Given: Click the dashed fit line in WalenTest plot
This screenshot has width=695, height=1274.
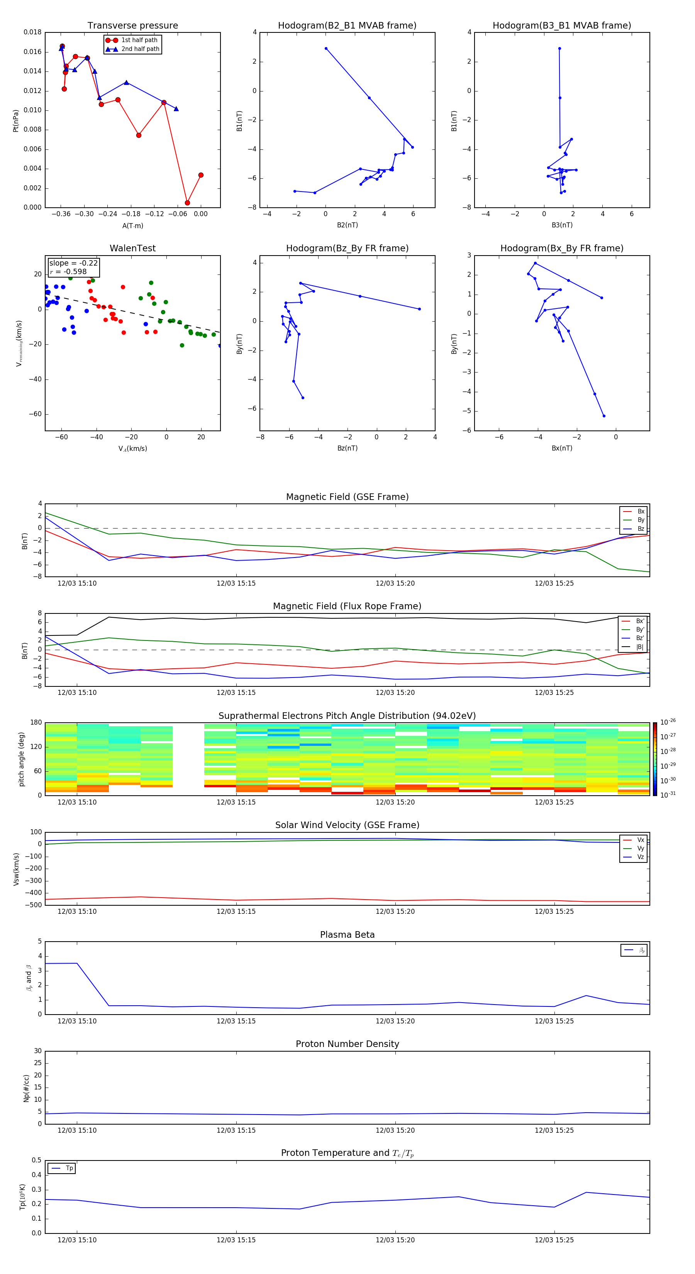Looking at the screenshot, I should (x=132, y=313).
